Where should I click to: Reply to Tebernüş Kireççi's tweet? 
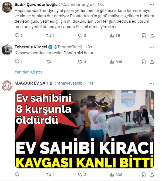(18, 62)
